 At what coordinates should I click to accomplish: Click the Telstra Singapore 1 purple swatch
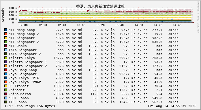point(5,62)
